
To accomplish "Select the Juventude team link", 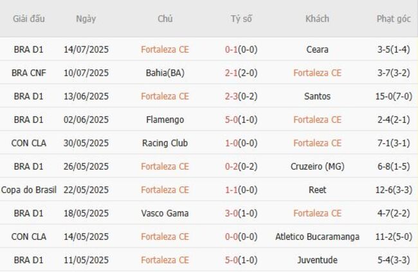I will point(317,260).
